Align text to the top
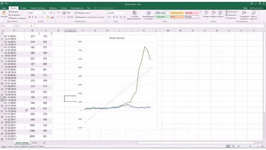Viewport: 266px width, 150px height. click(58, 13)
